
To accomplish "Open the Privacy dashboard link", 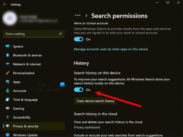I will pyautogui.click(x=87, y=127).
